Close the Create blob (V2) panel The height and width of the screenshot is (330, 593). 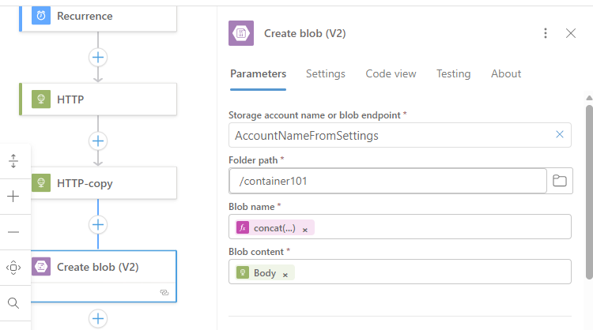pyautogui.click(x=571, y=33)
